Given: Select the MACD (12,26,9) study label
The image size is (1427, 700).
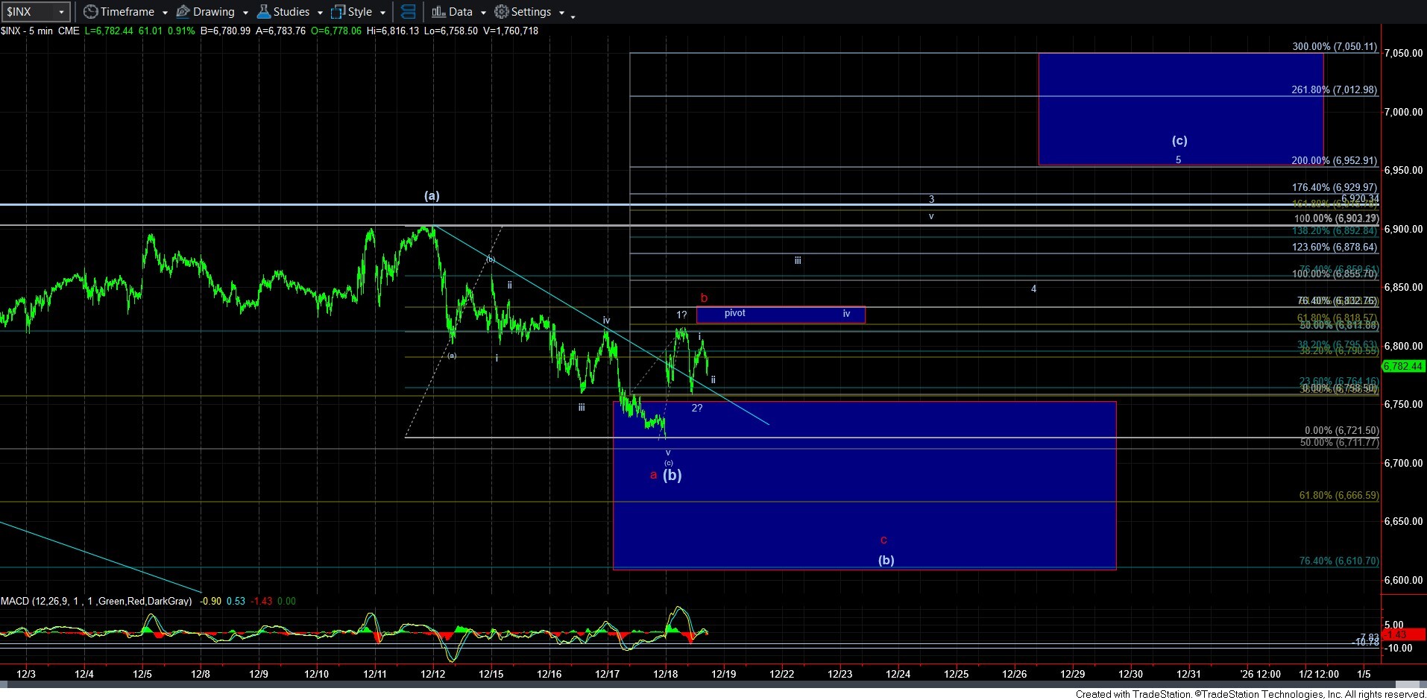Looking at the screenshot, I should (95, 601).
